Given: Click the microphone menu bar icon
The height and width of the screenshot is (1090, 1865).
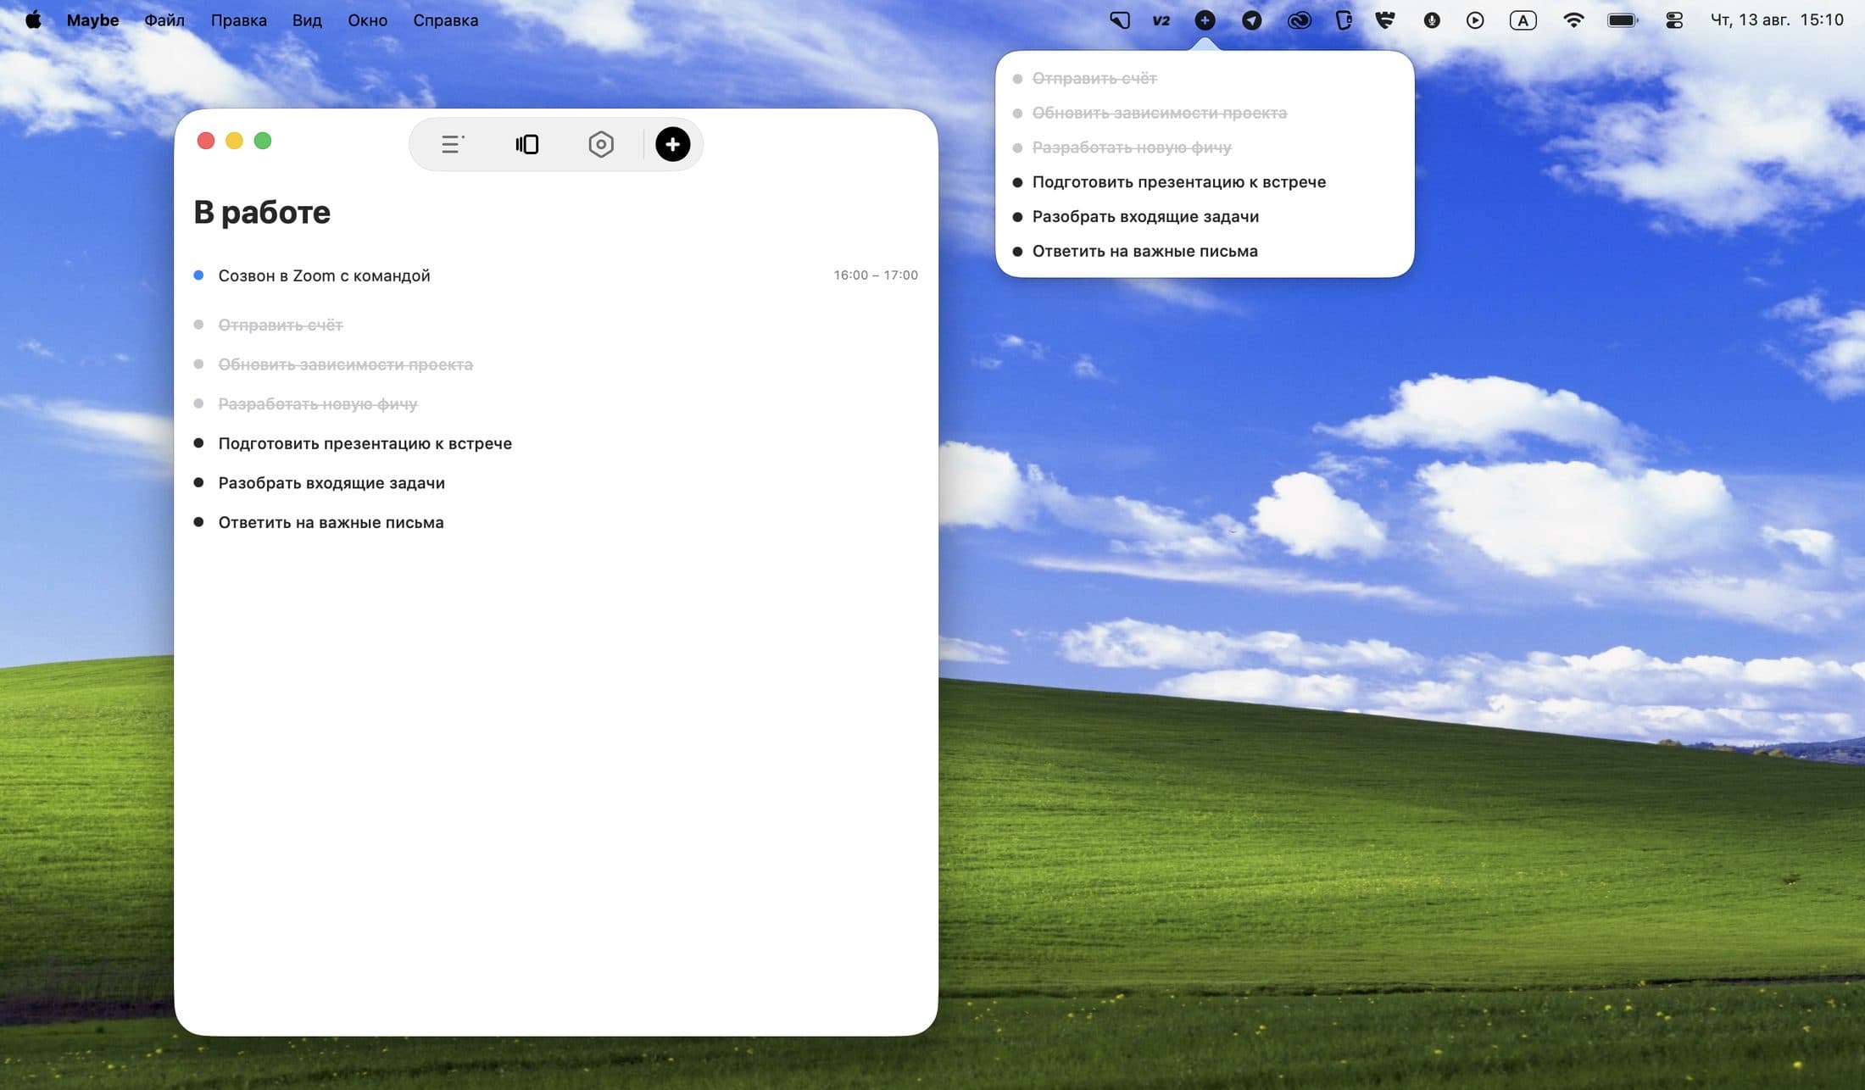Looking at the screenshot, I should (1431, 20).
